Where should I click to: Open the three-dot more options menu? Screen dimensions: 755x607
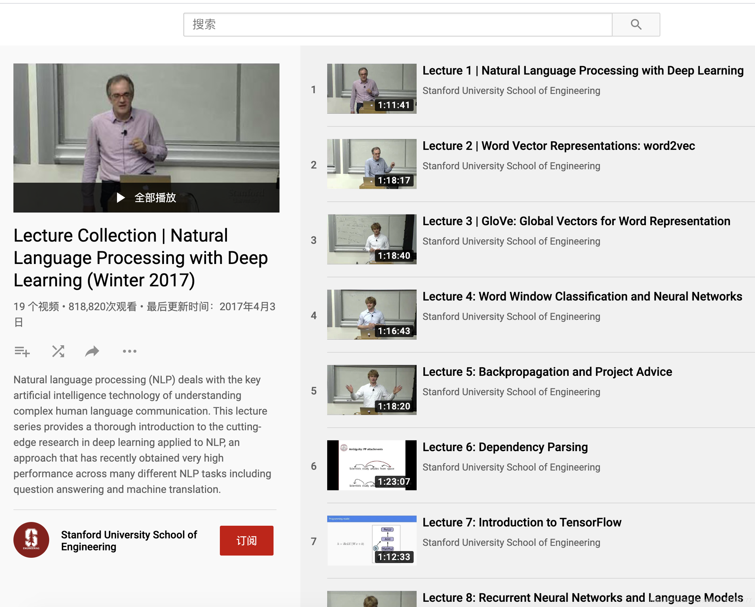point(129,351)
